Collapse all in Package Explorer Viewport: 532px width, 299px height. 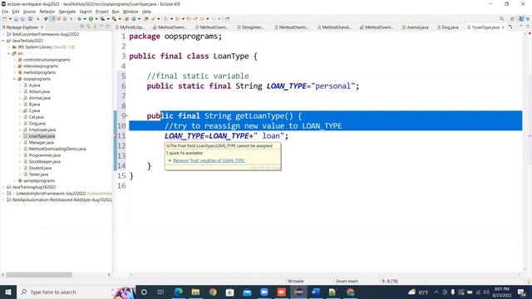82,27
